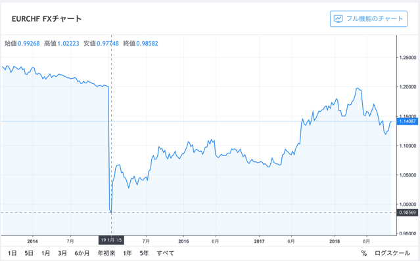Screen dimensions: 420x261
Task: Switch range to 3月
Action: click(62, 253)
